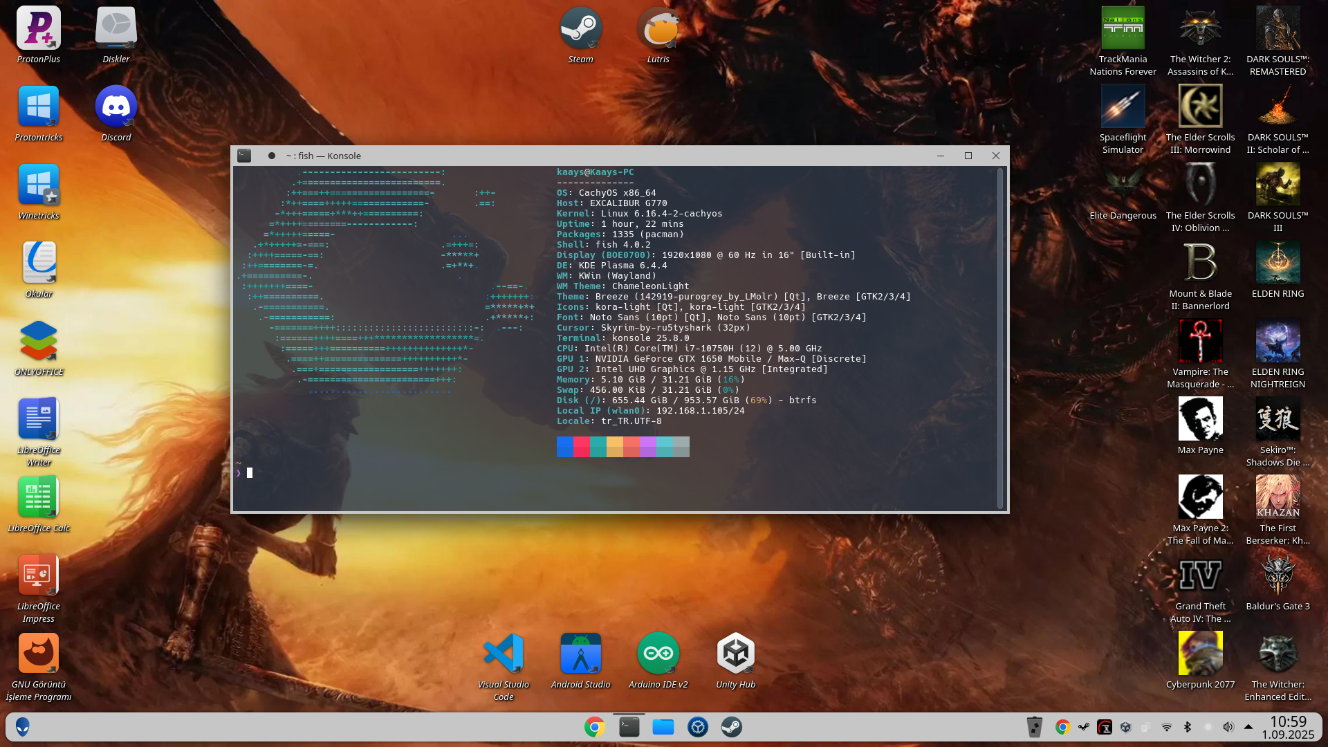1328x747 pixels.
Task: Click the 'CachyOS x86_64' OS line in terminal
Action: tap(606, 193)
